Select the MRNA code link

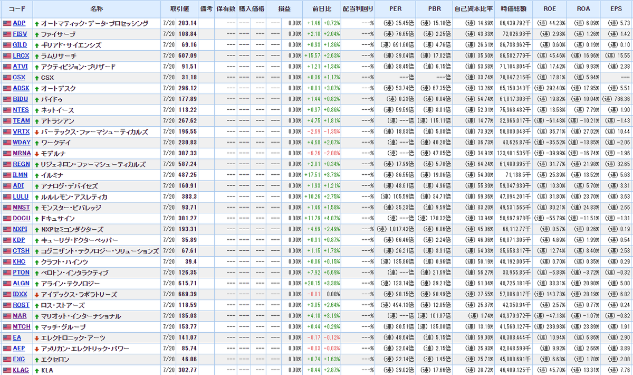[21, 153]
